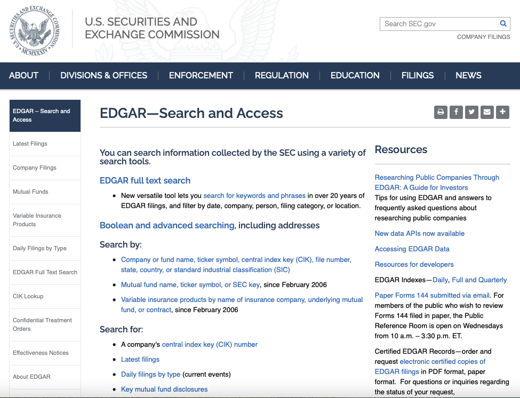Open the Enforcement menu

click(x=201, y=75)
